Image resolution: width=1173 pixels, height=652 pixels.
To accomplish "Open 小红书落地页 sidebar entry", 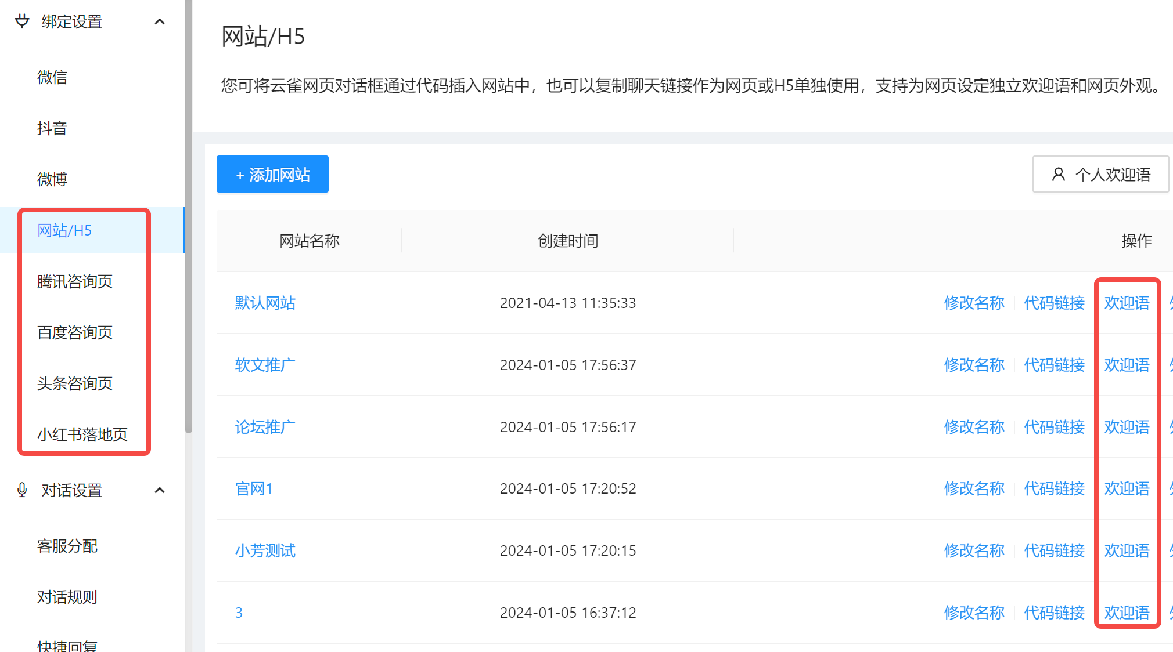I will coord(82,434).
